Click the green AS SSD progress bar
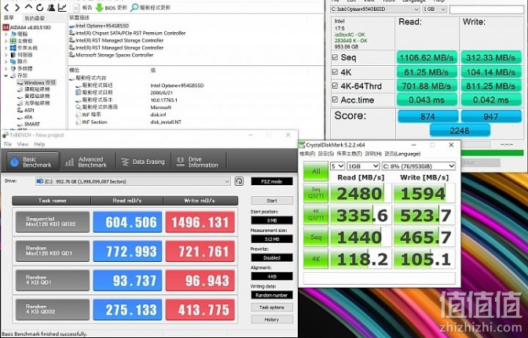The width and height of the screenshot is (528, 338). tap(492, 153)
